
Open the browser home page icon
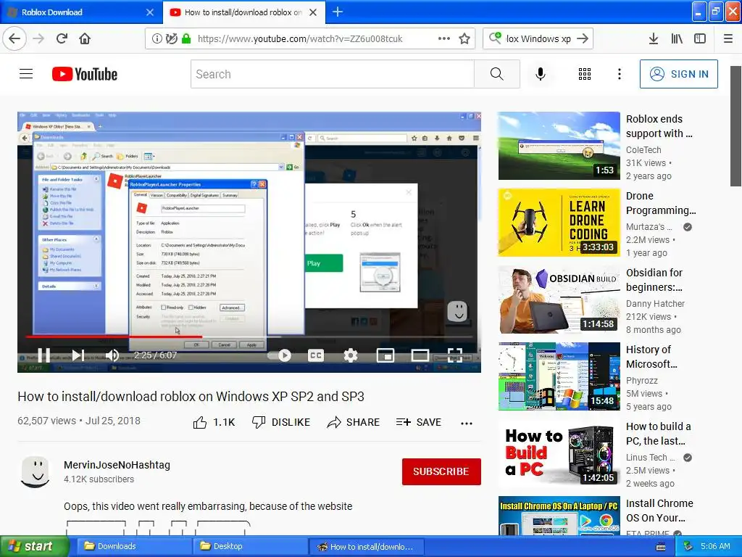(x=85, y=38)
